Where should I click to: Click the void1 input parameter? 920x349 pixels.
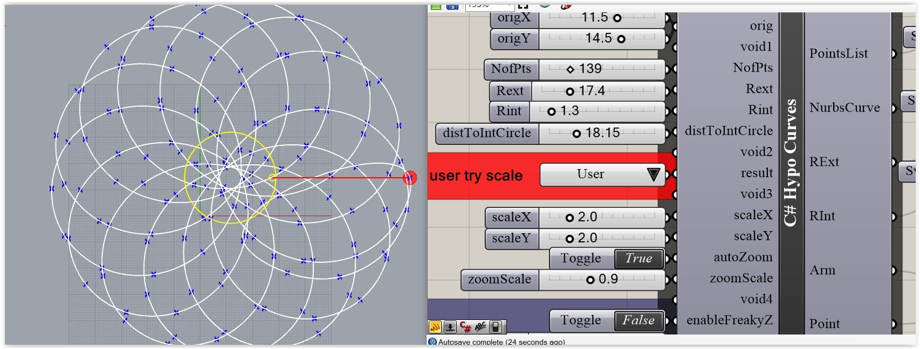tap(756, 47)
